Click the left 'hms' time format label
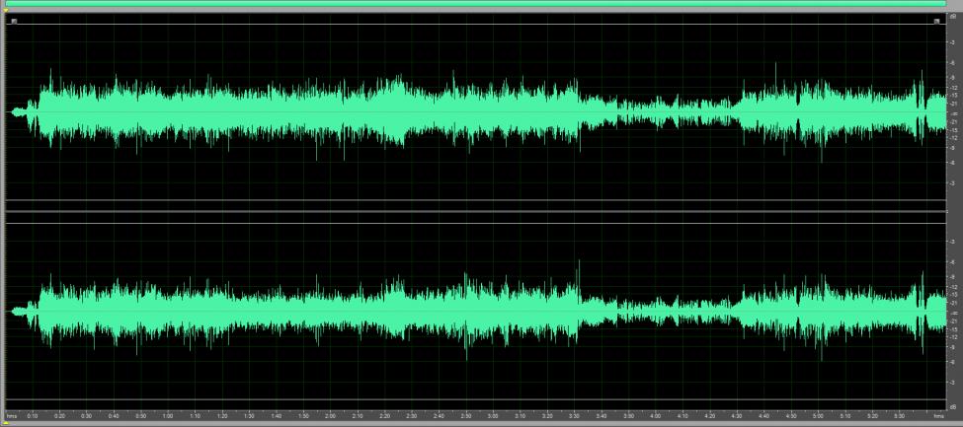Image resolution: width=963 pixels, height=427 pixels. [x=12, y=416]
